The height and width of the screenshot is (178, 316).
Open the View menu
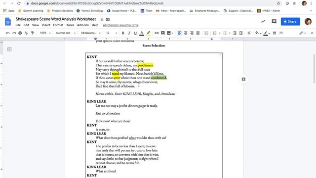click(35, 25)
